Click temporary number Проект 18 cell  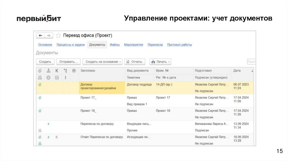click(163, 111)
